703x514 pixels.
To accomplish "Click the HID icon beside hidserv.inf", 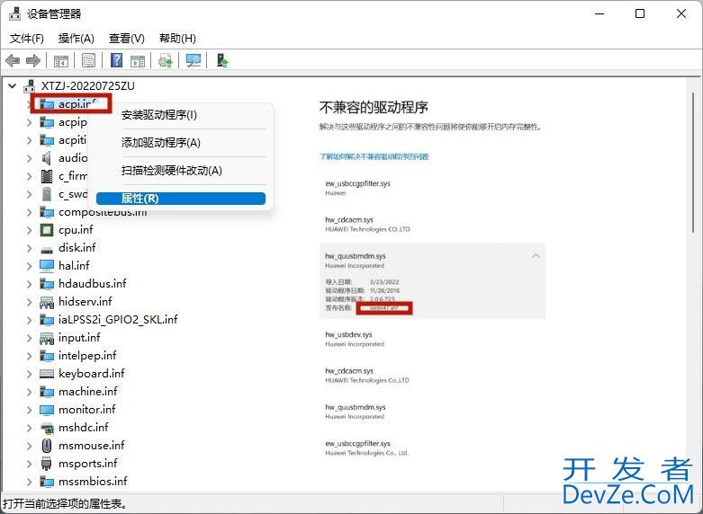I will pos(47,302).
